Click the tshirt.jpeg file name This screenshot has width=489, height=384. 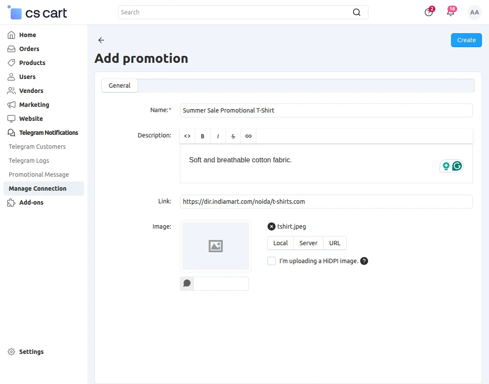[292, 226]
